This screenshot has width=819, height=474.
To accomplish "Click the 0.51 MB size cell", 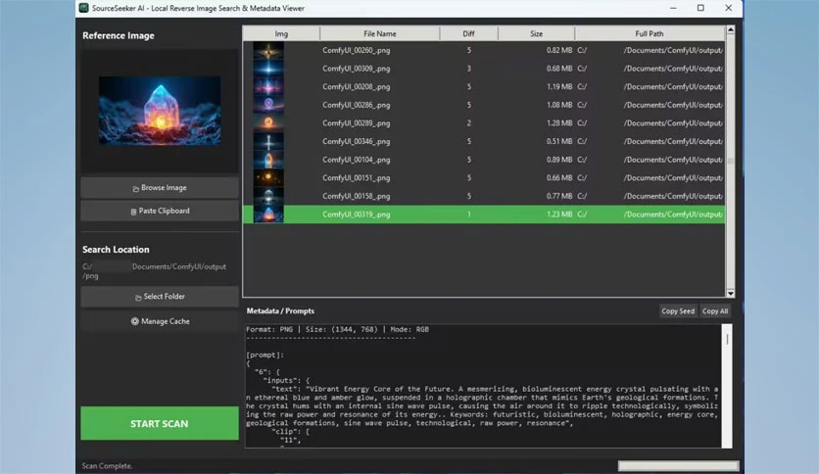I will [x=559, y=142].
